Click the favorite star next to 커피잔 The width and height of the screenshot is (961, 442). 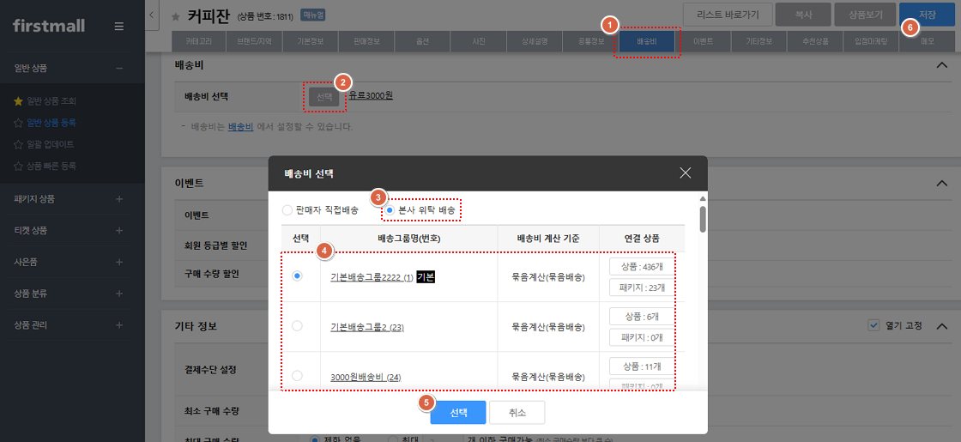tap(176, 16)
